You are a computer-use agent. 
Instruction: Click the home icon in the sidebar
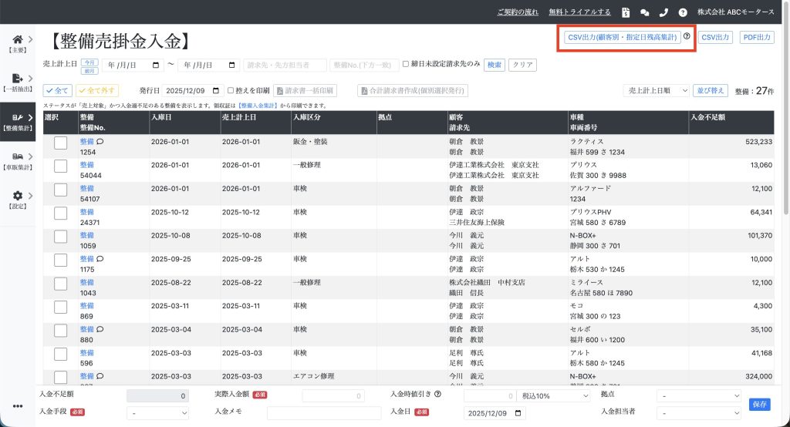[x=17, y=40]
